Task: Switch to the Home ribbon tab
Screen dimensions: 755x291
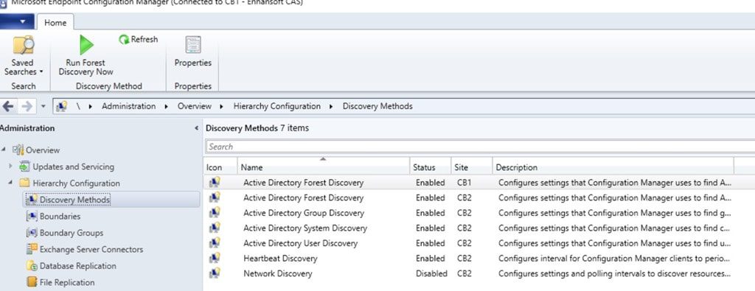Action: click(x=55, y=22)
